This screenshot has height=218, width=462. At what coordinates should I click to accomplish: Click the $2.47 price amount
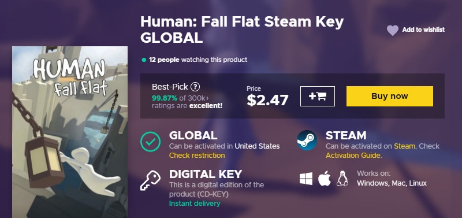pos(267,100)
